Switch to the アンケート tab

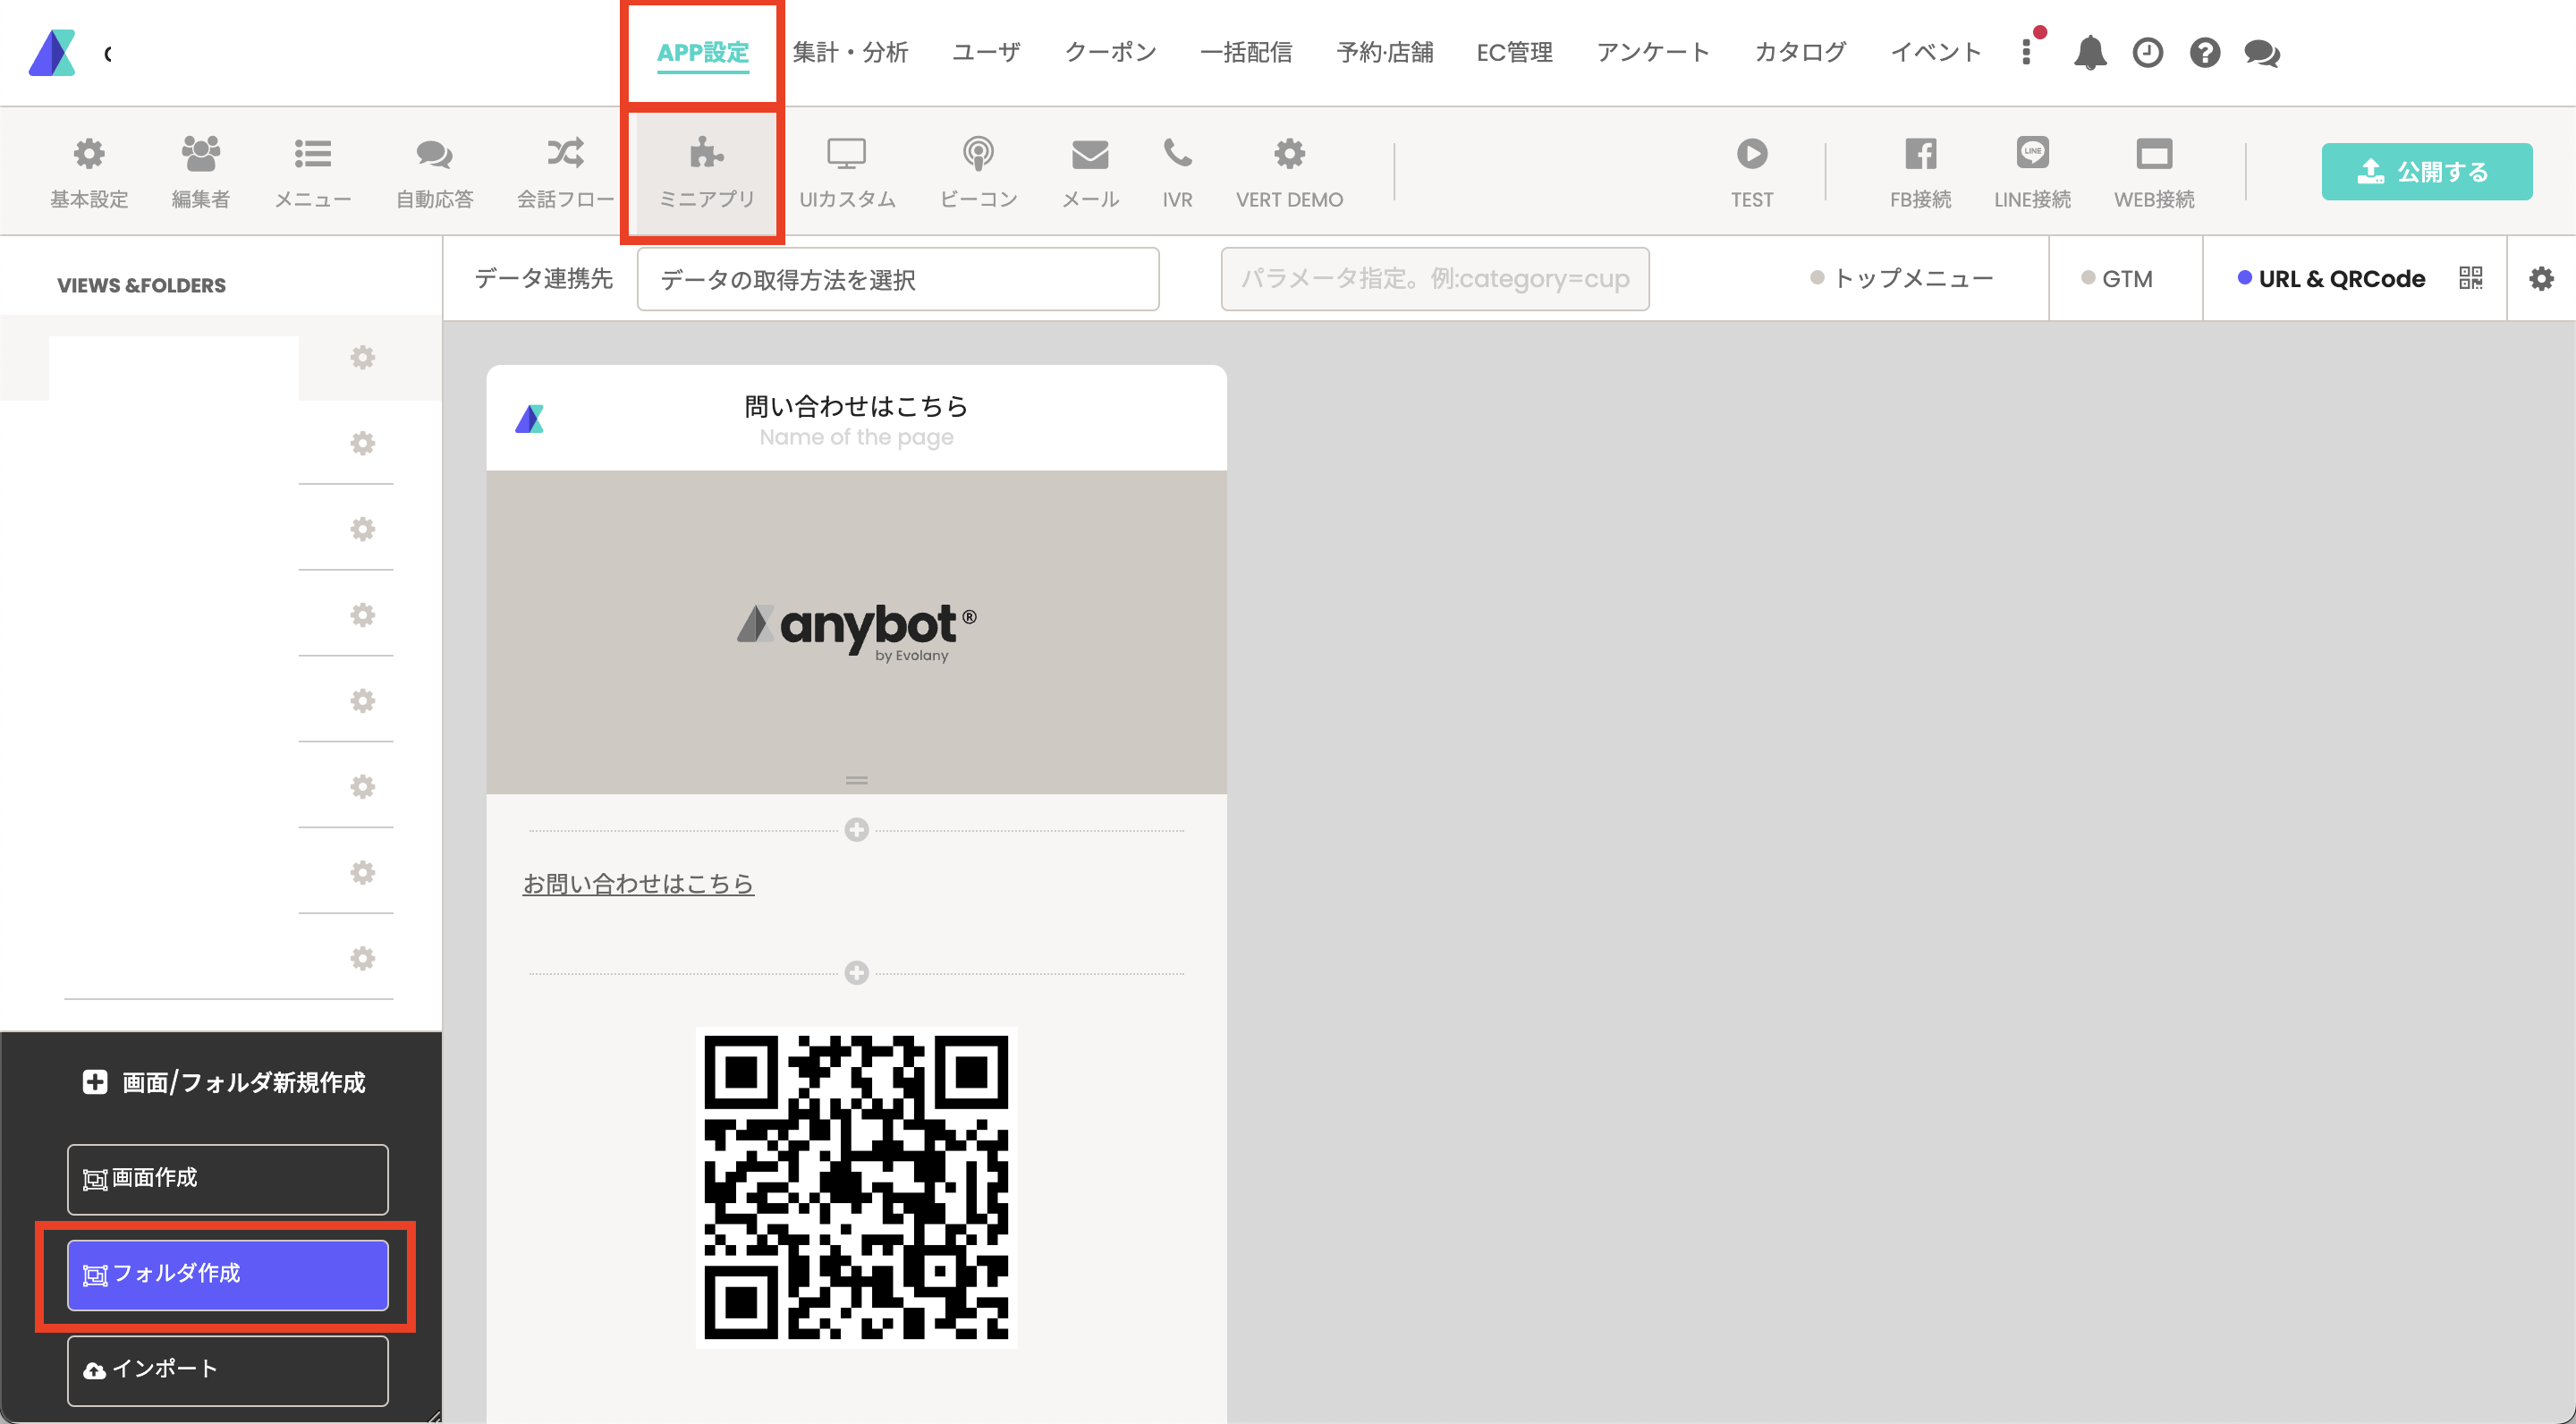(1653, 52)
